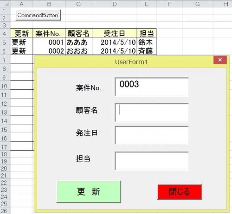
Task: Select row 5 header
Action: pyautogui.click(x=5, y=43)
